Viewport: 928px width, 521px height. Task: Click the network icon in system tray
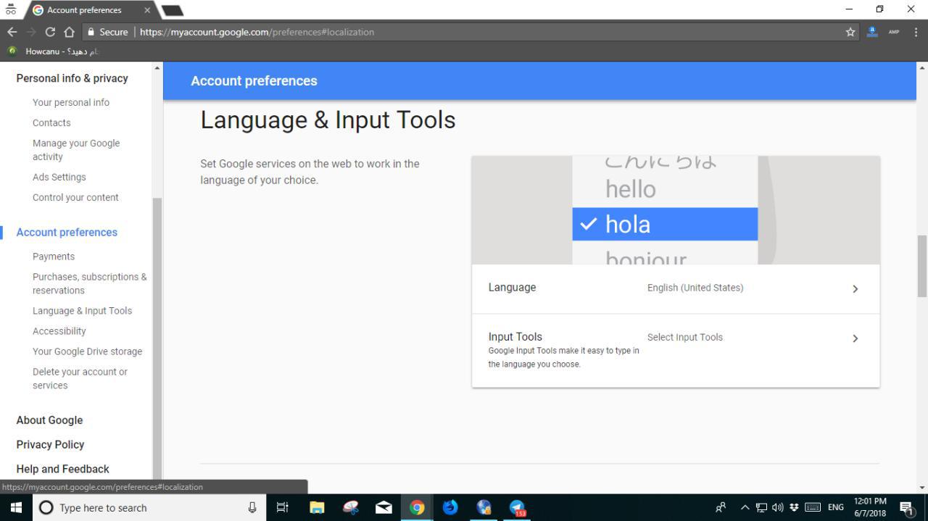tap(761, 507)
